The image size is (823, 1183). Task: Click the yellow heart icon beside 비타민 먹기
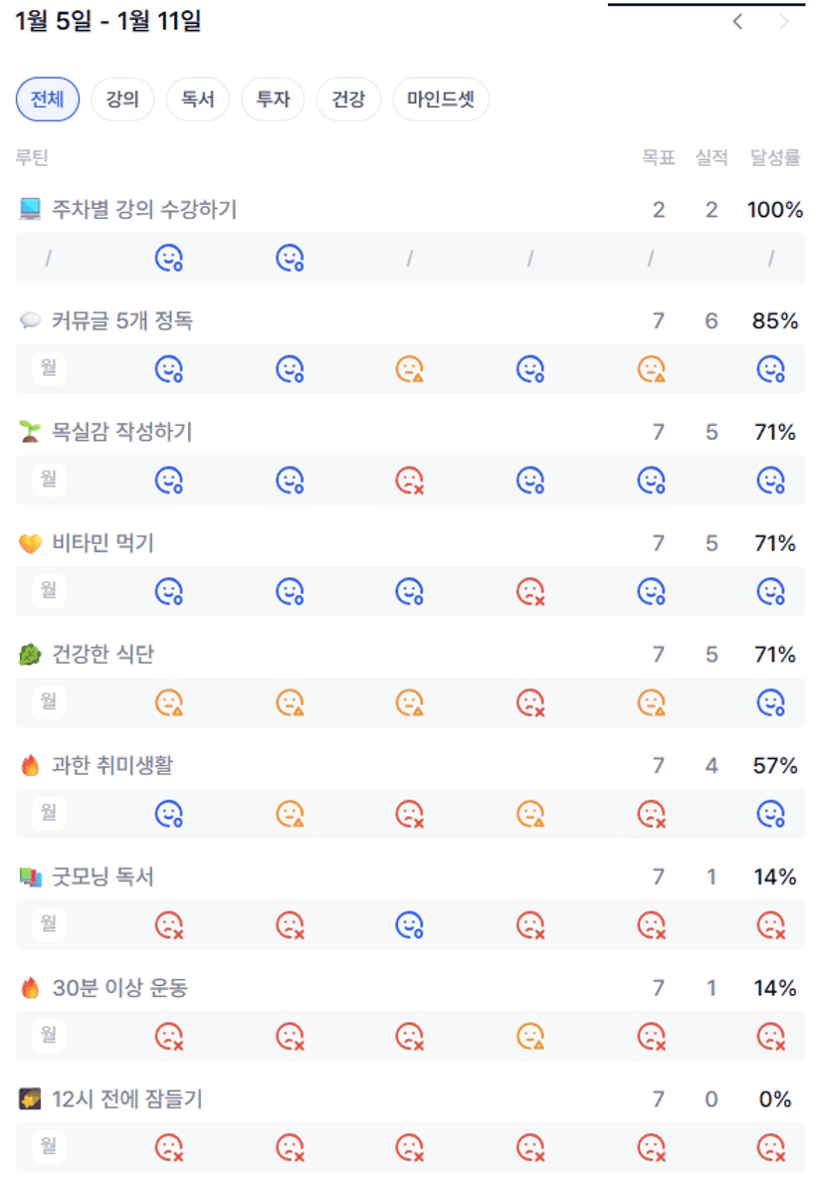click(30, 543)
